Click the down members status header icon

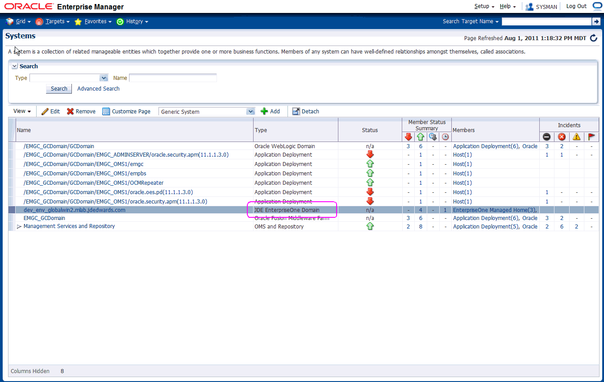pyautogui.click(x=408, y=137)
